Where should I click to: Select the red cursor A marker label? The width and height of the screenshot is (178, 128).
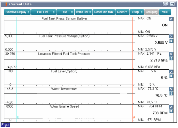[134, 117]
